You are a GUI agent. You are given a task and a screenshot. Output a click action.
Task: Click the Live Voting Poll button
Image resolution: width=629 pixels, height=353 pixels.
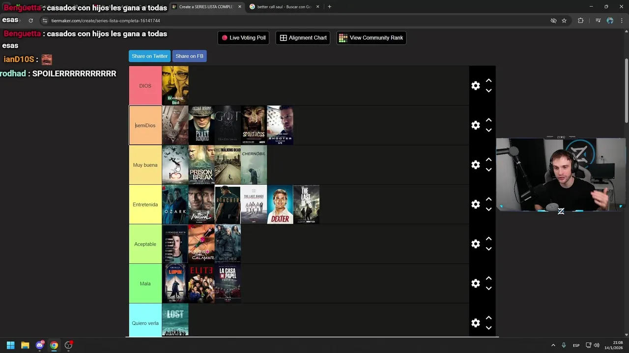point(243,38)
